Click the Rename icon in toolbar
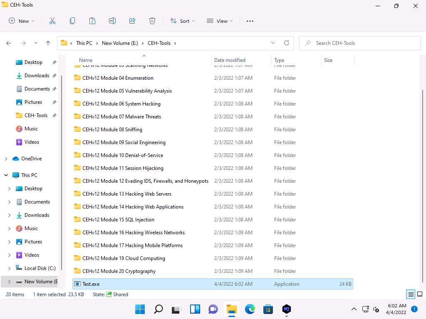Image resolution: width=426 pixels, height=319 pixels. 112,21
